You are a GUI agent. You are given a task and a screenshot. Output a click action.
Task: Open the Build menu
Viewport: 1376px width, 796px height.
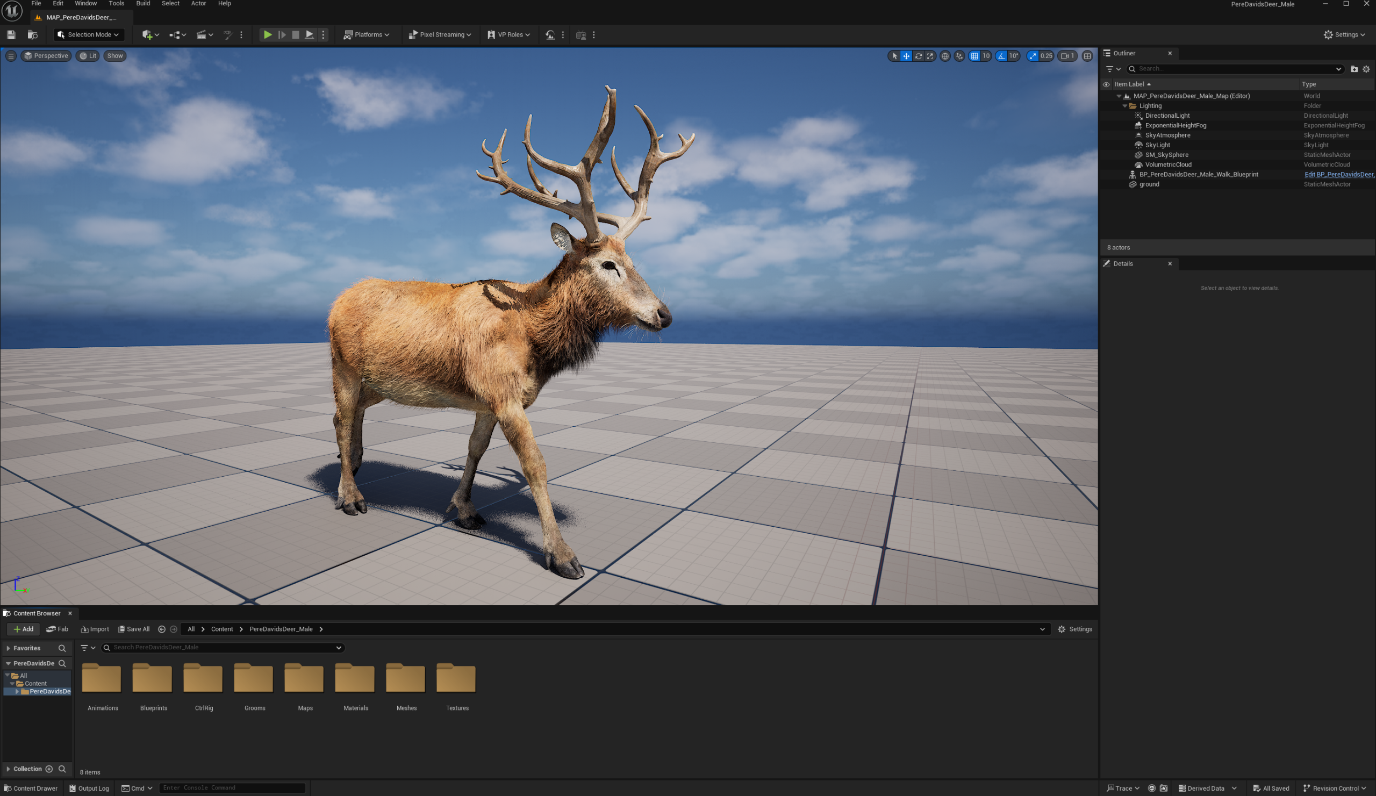coord(143,4)
